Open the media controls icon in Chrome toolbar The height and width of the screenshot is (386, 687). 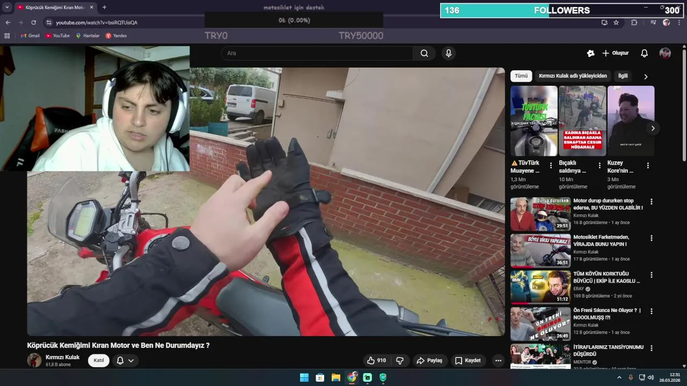[653, 23]
